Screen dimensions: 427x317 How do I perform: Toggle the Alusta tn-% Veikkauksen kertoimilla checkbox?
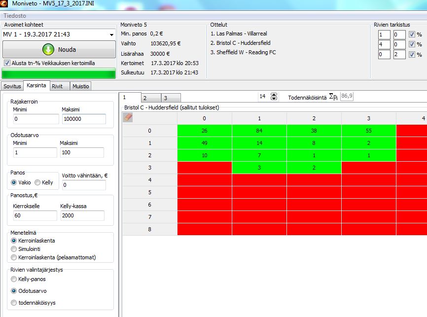point(7,63)
